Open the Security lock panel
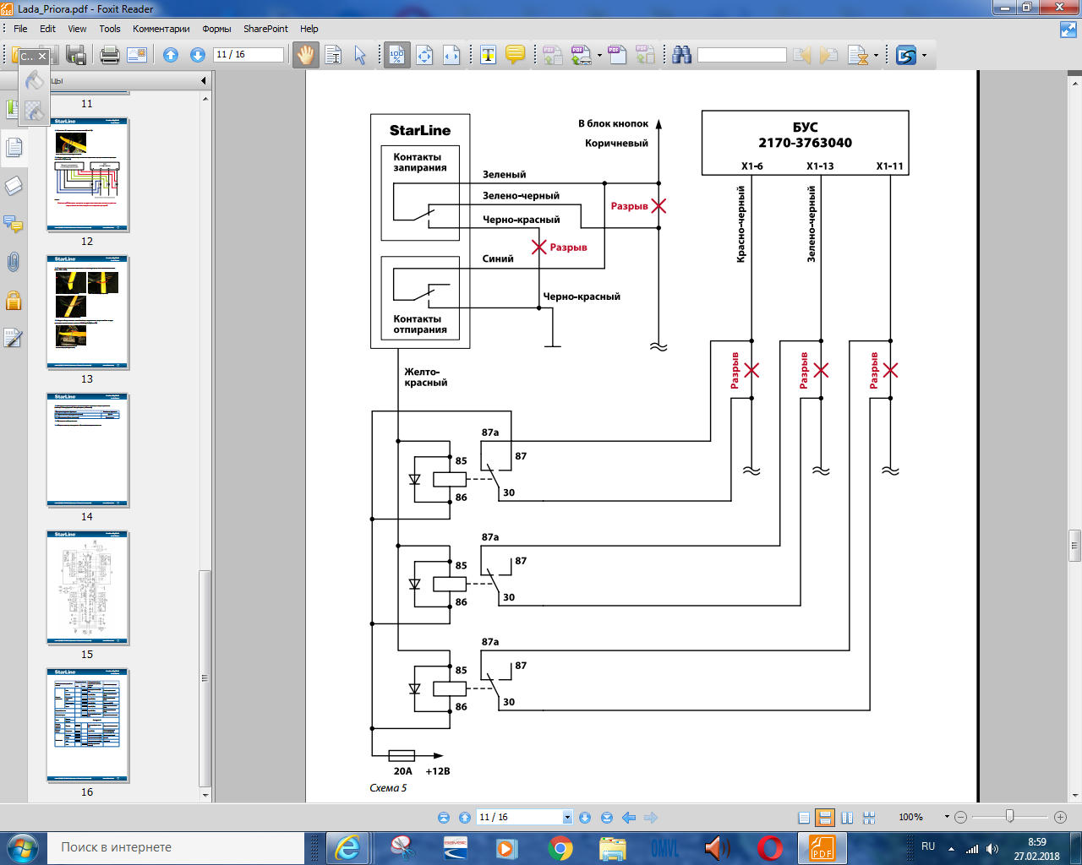 [14, 300]
